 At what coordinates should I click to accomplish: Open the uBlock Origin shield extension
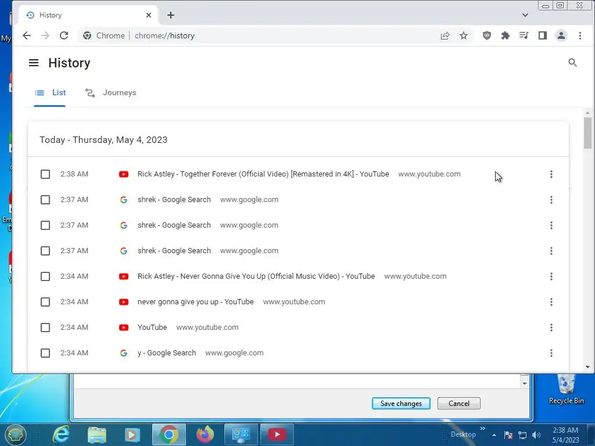pyautogui.click(x=486, y=35)
